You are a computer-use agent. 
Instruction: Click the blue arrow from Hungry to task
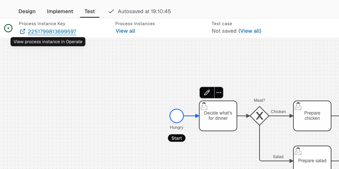pos(192,116)
